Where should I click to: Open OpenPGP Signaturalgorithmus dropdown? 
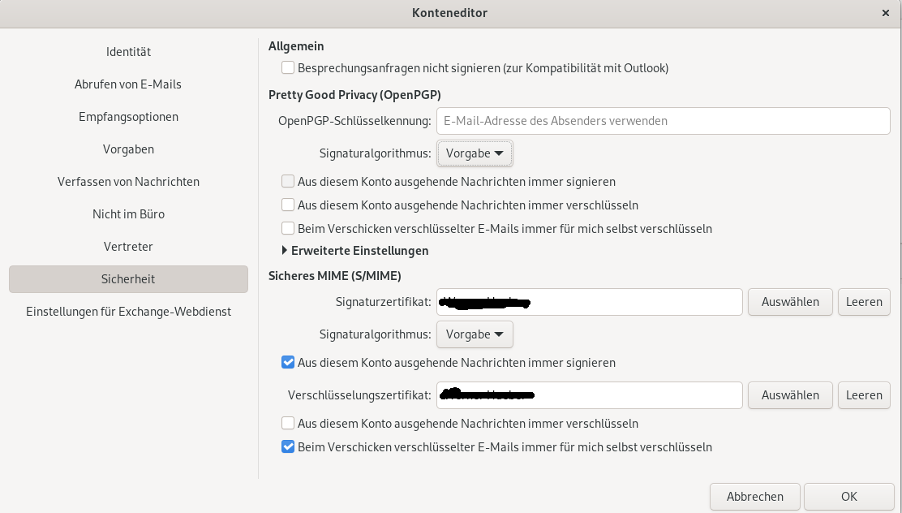pos(475,153)
